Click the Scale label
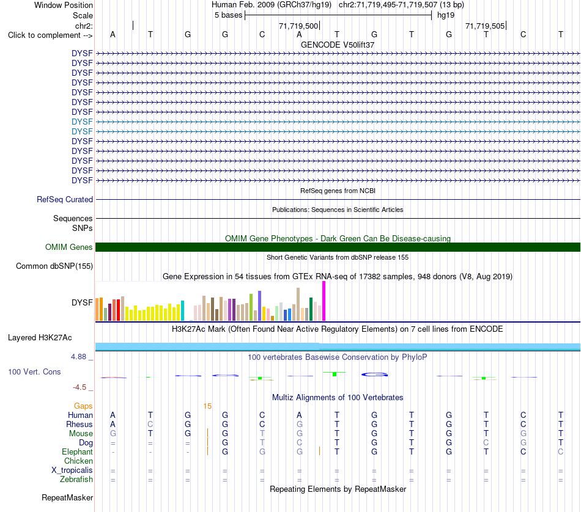Viewport: 581px width, 512px height. click(x=83, y=15)
